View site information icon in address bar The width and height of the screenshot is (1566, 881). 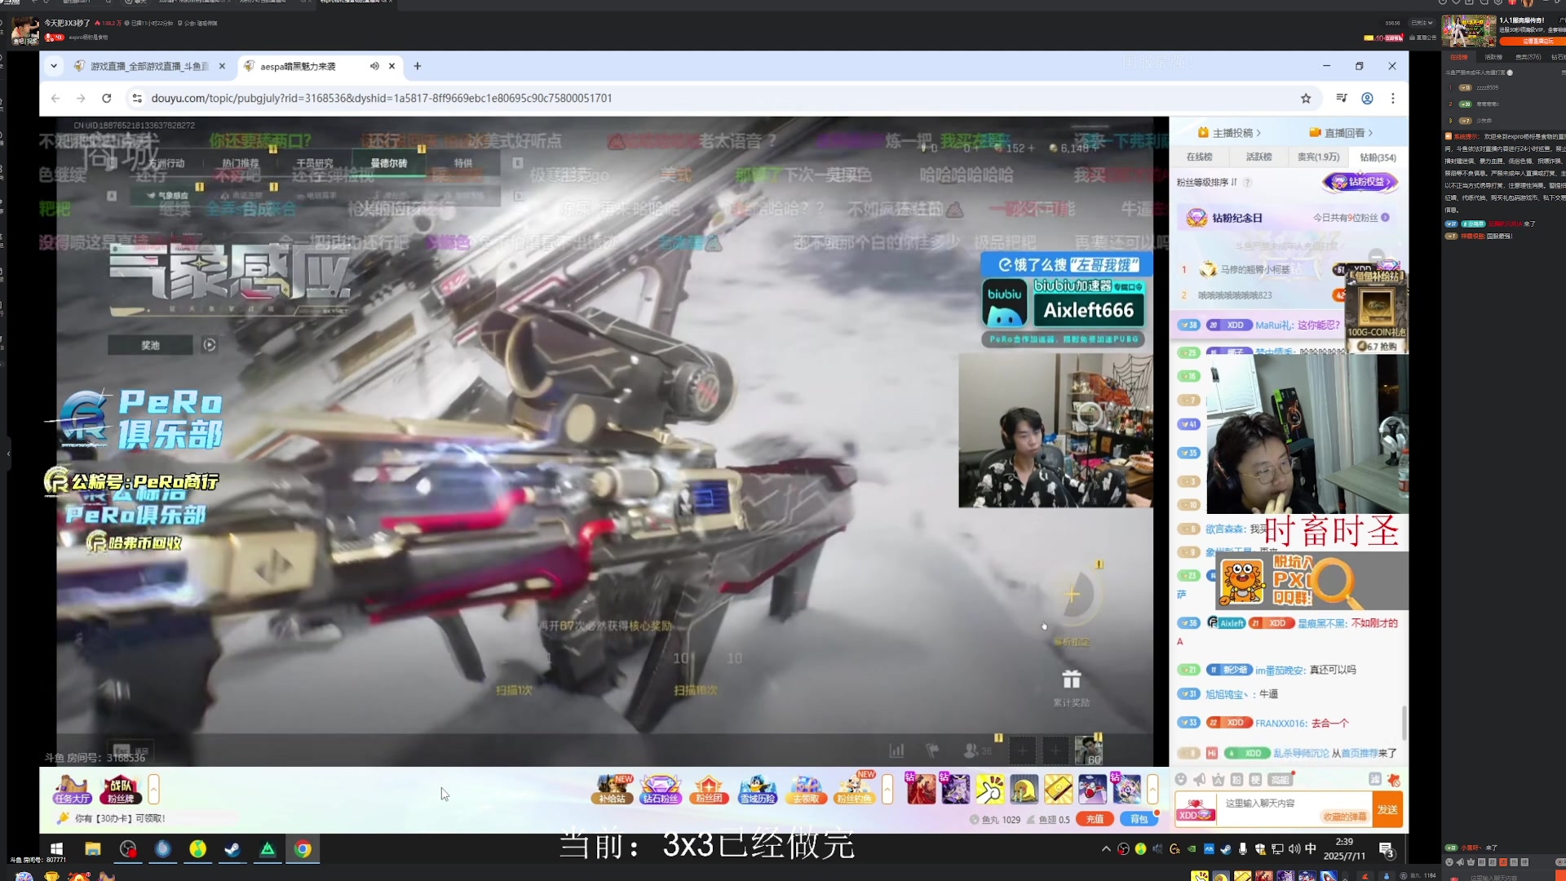coord(137,98)
